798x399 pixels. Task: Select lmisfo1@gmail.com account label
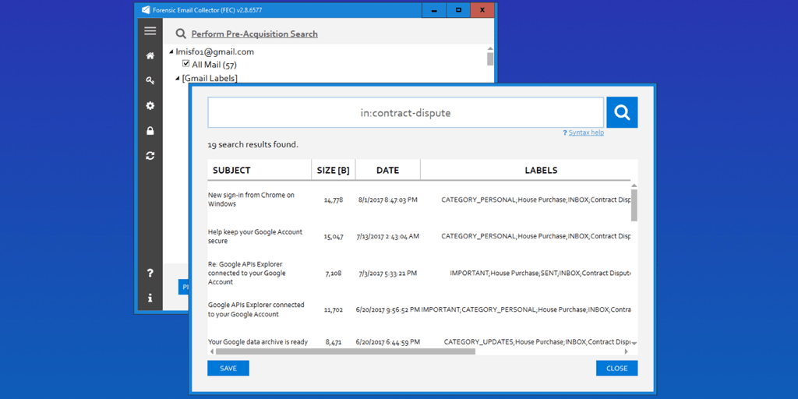[x=215, y=52]
